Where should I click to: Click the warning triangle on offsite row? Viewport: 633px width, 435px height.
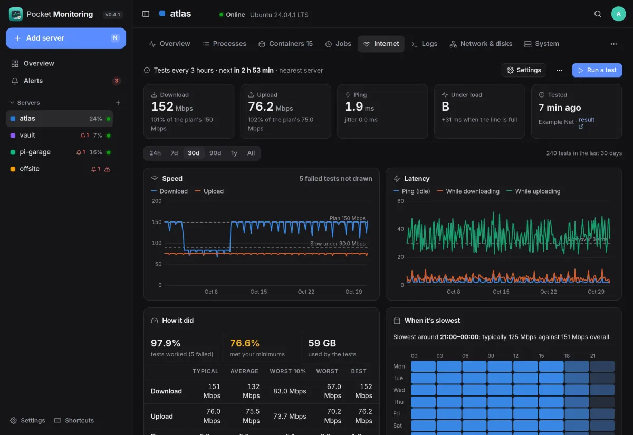[108, 169]
